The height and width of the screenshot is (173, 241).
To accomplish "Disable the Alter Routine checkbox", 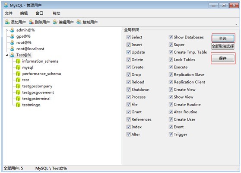I will click(171, 112).
